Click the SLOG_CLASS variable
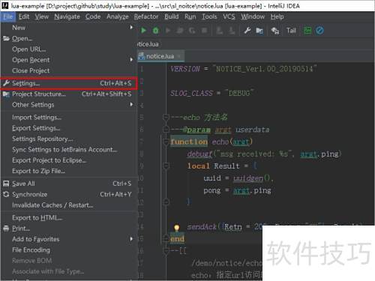 click(192, 93)
